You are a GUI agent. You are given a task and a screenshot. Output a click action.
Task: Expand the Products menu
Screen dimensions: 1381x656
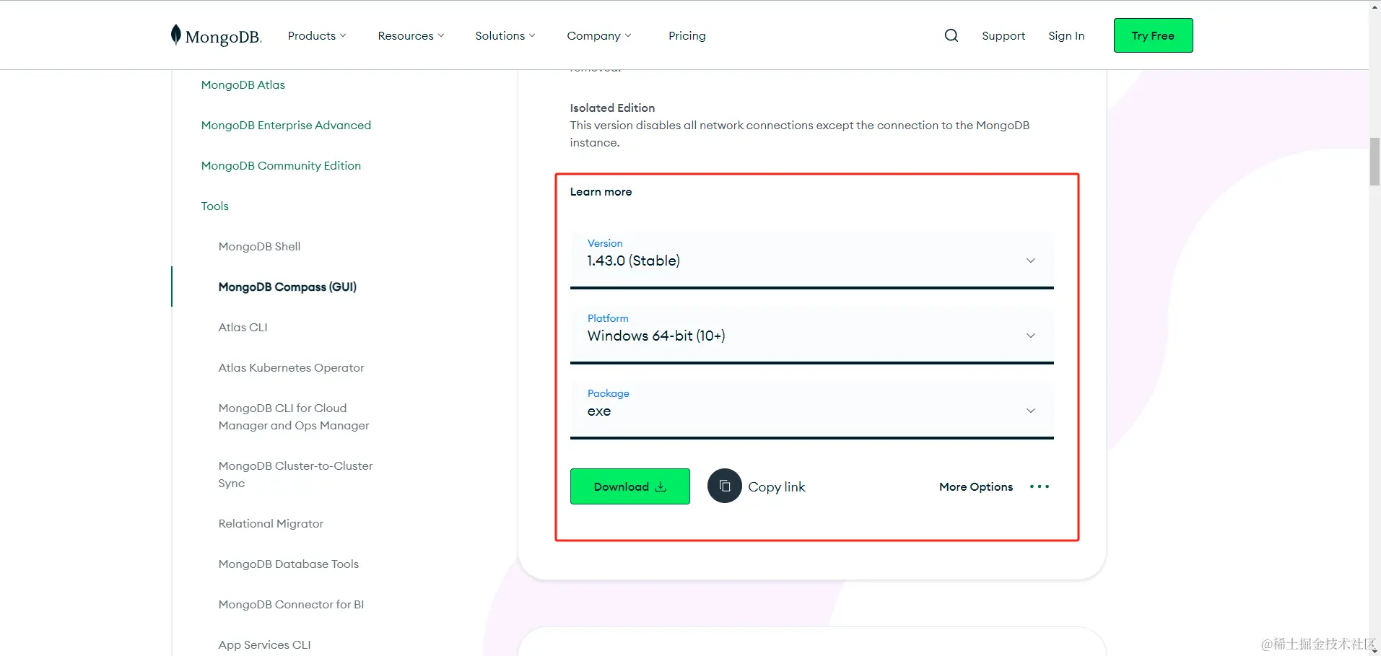[317, 35]
